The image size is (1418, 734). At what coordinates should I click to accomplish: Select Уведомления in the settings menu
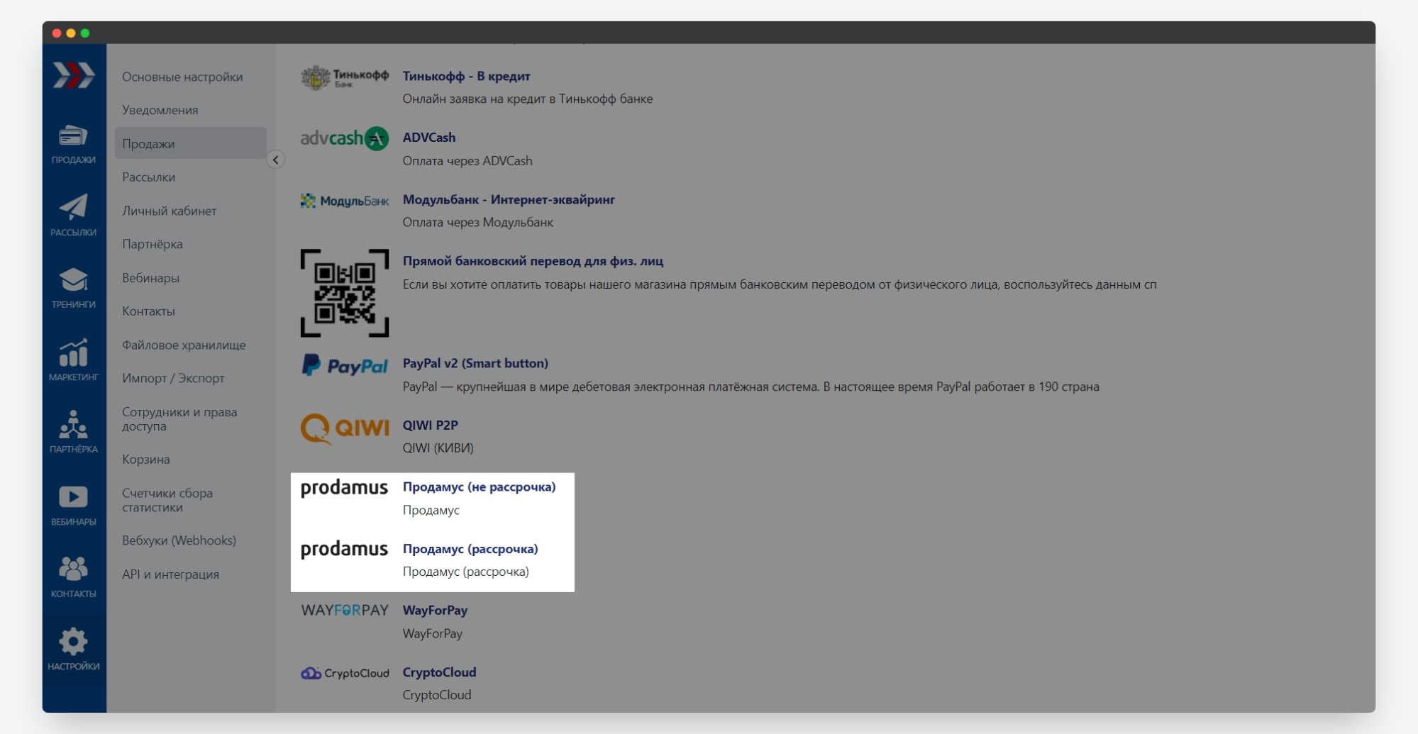[160, 110]
